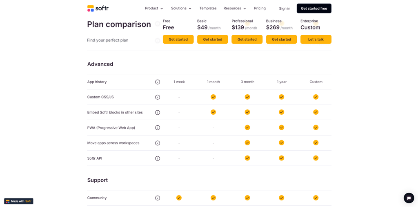This screenshot has height=207, width=418.
Task: Click Professional checkmark in Softr API row
Action: [247, 158]
